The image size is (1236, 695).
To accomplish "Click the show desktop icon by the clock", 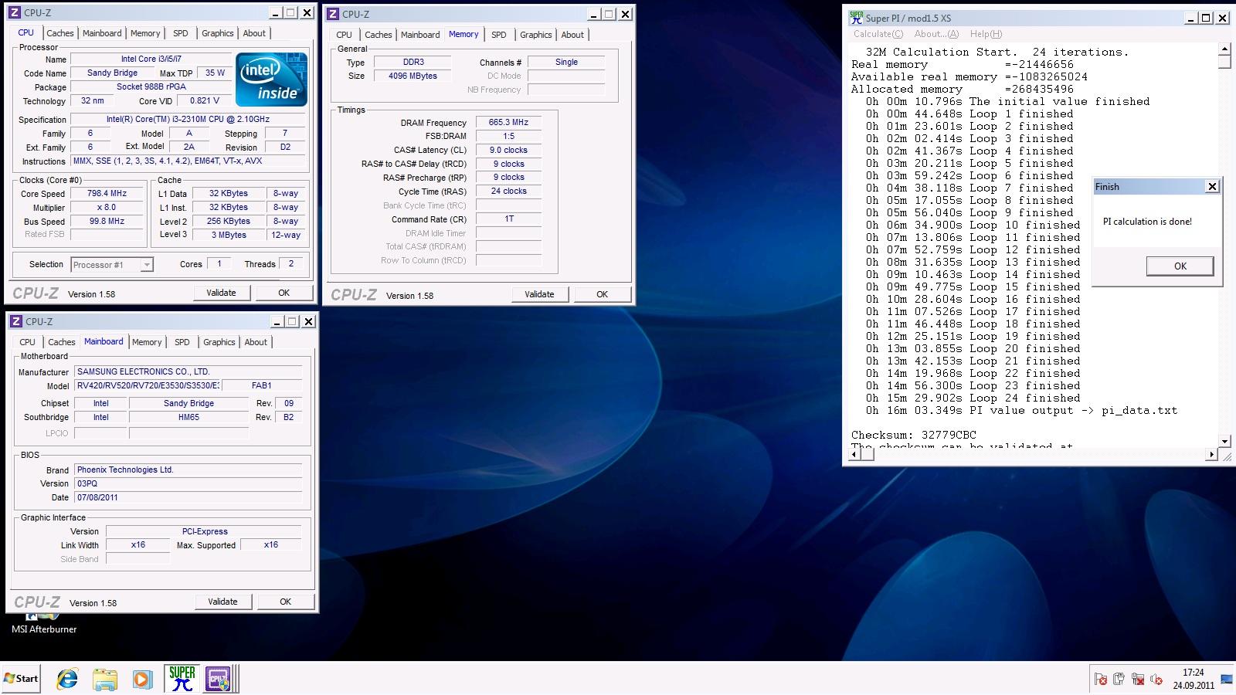I will 1227,680.
